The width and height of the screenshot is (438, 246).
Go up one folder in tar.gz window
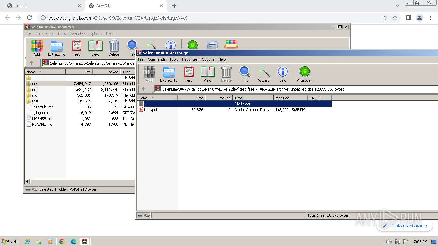144,89
